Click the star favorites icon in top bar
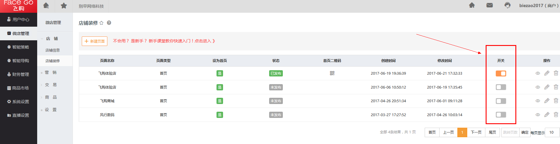560x144 pixels. coord(64,6)
